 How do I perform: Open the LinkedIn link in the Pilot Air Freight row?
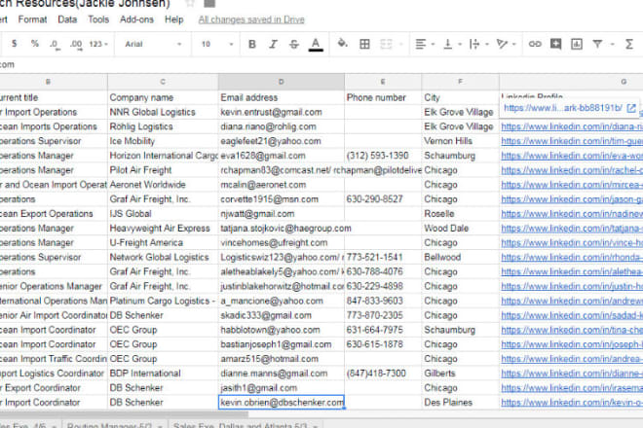[x=572, y=170]
